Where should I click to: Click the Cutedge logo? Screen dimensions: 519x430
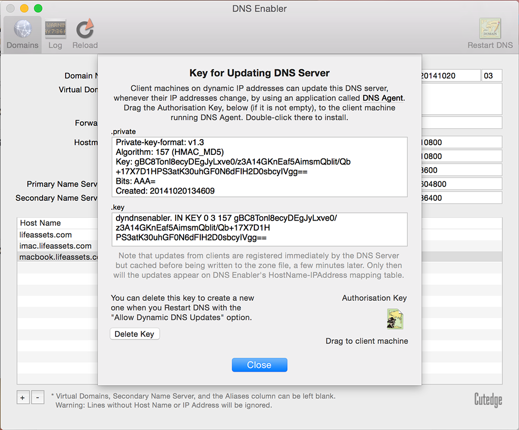(x=488, y=399)
